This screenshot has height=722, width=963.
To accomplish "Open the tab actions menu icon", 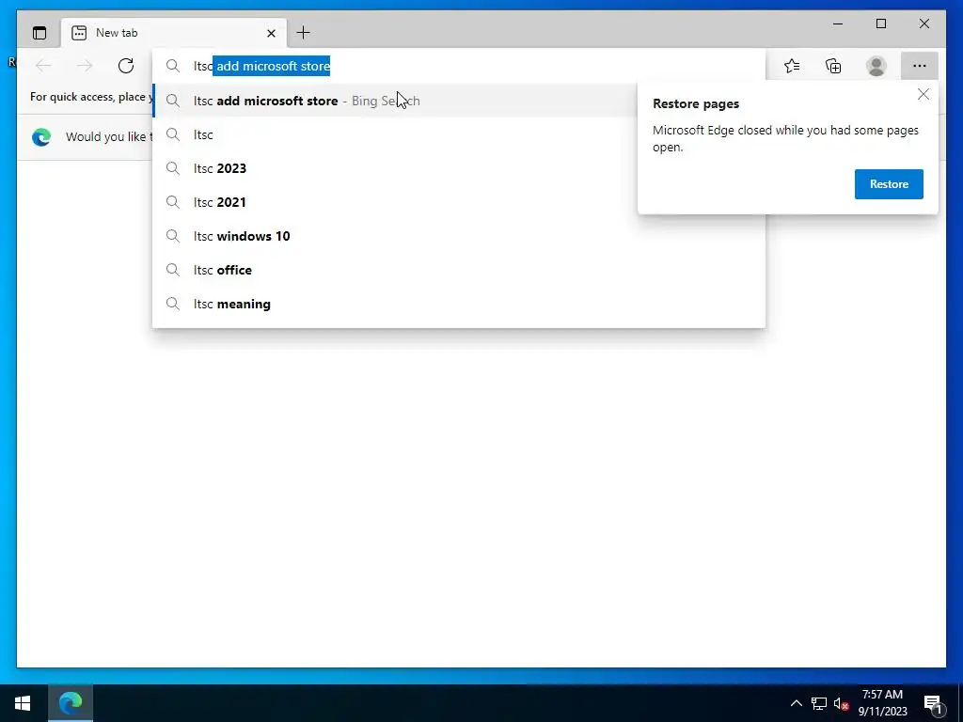I will pyautogui.click(x=39, y=33).
